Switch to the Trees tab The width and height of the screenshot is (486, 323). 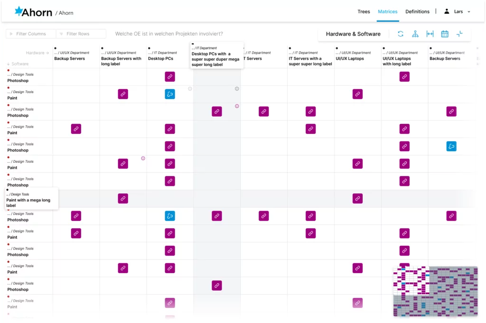[364, 11]
